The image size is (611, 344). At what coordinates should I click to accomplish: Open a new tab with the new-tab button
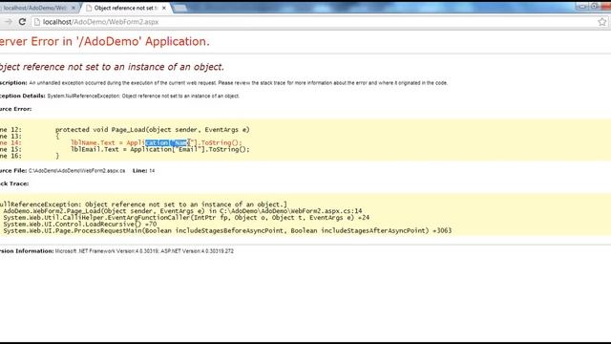click(179, 8)
